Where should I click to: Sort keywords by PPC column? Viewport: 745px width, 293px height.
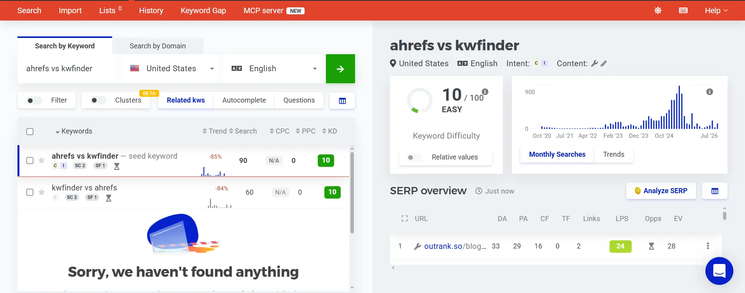[305, 131]
